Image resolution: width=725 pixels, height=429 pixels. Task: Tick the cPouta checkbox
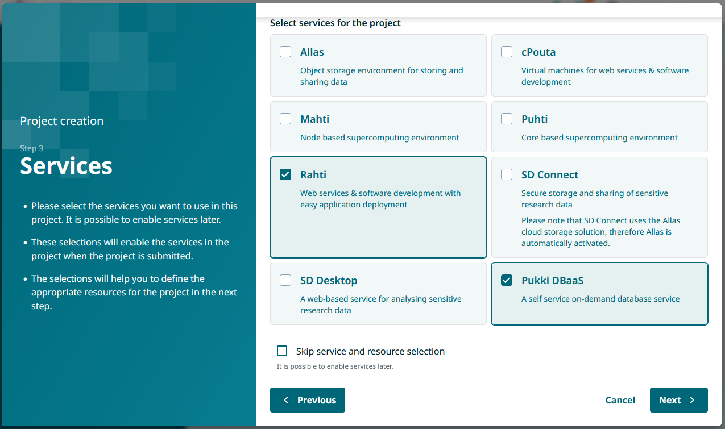click(507, 52)
